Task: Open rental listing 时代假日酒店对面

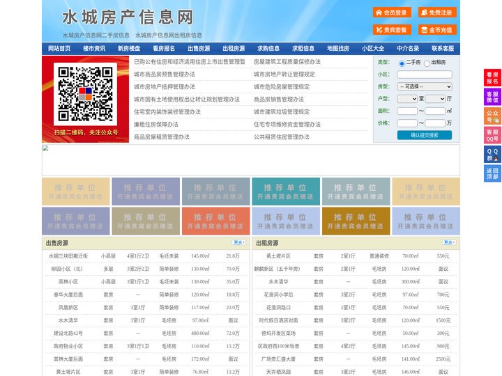Action: coord(278,320)
